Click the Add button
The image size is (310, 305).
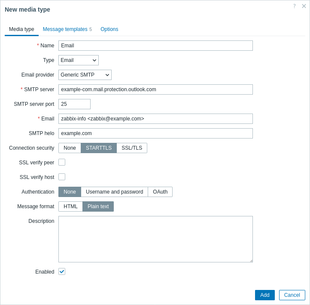(265, 295)
